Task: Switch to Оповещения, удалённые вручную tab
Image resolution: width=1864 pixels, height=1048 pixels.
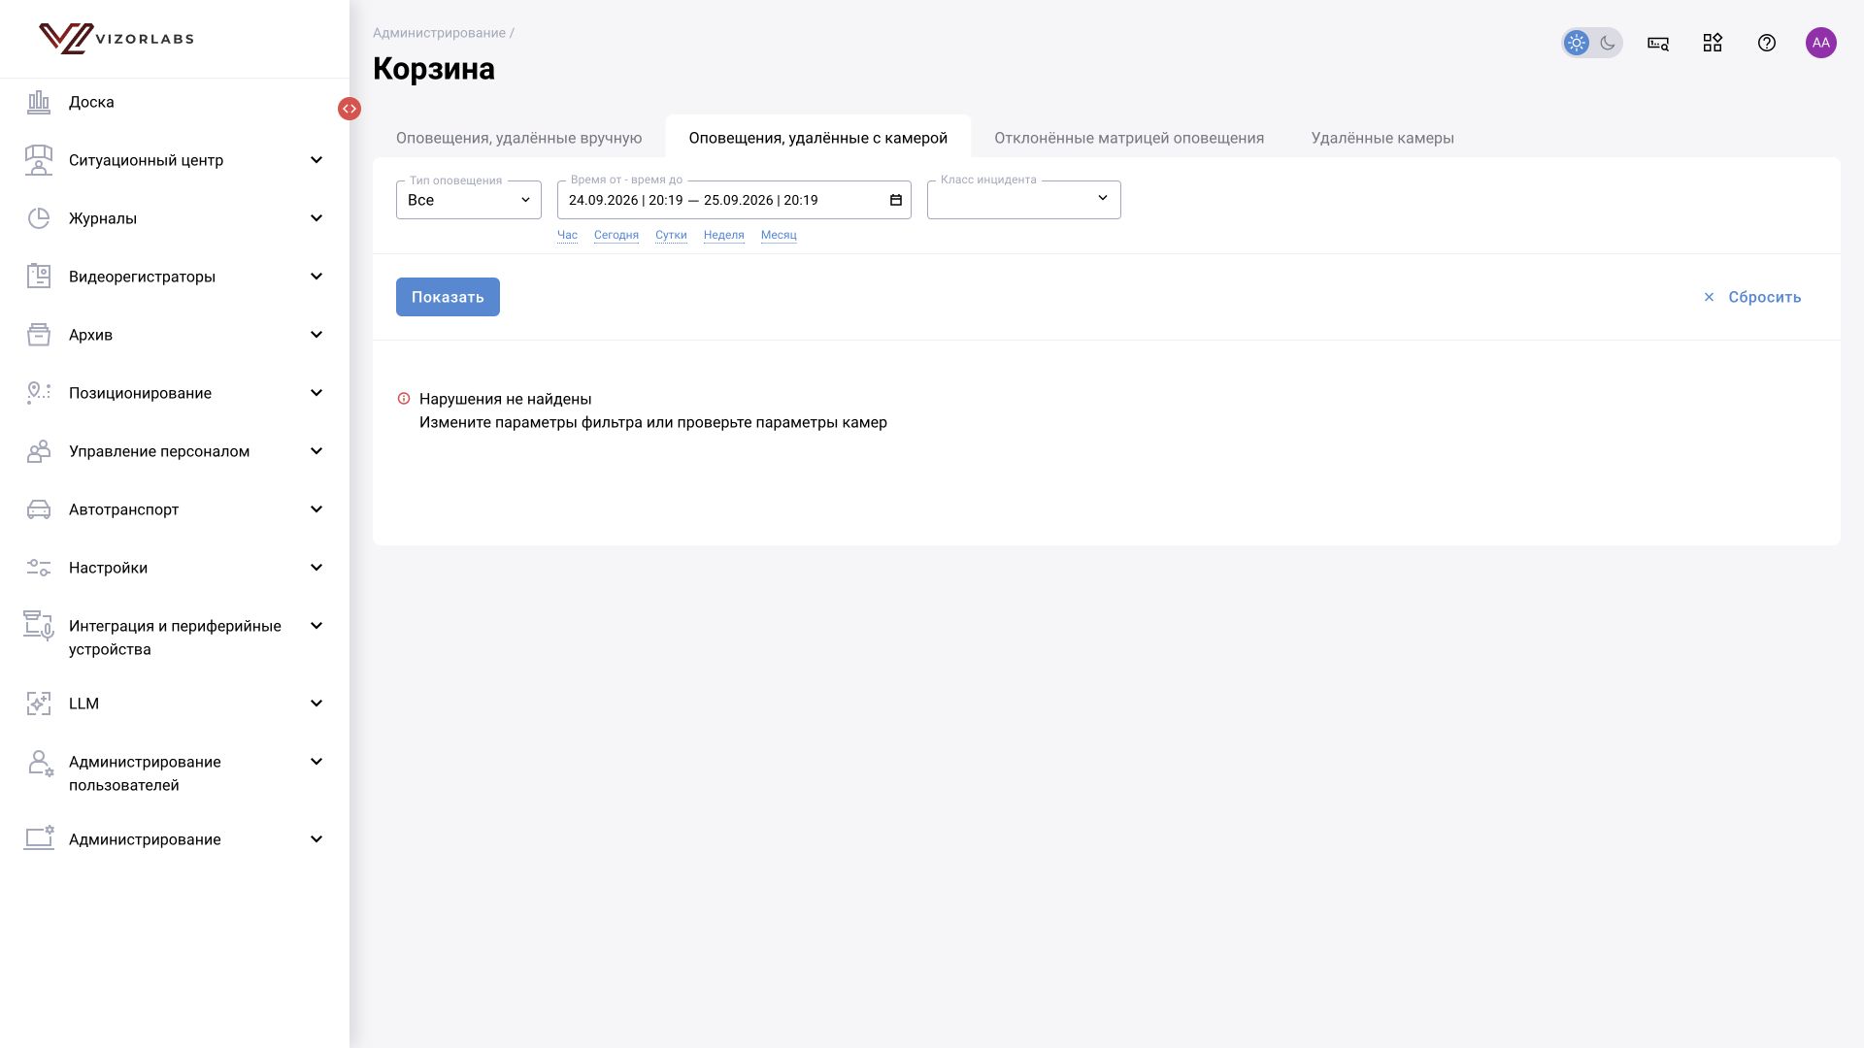Action: pos(518,138)
